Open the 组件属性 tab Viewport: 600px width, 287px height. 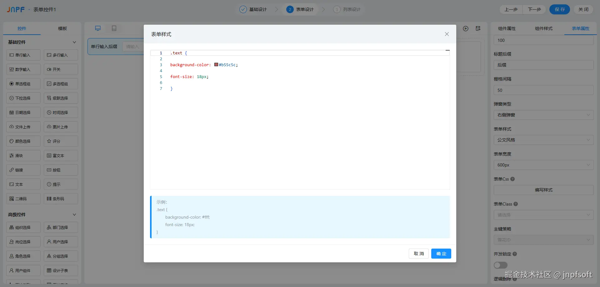507,28
